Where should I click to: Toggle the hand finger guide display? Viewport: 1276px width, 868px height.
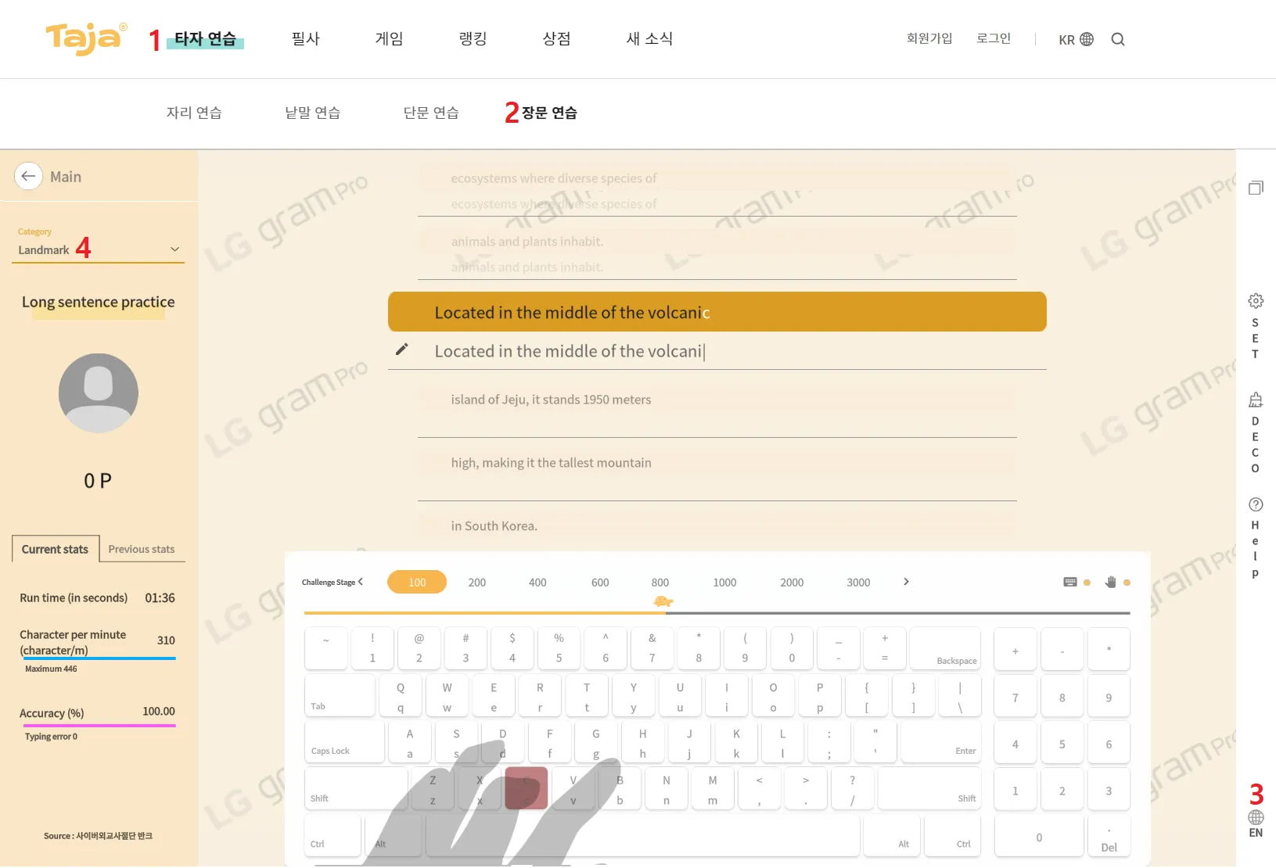click(1110, 582)
